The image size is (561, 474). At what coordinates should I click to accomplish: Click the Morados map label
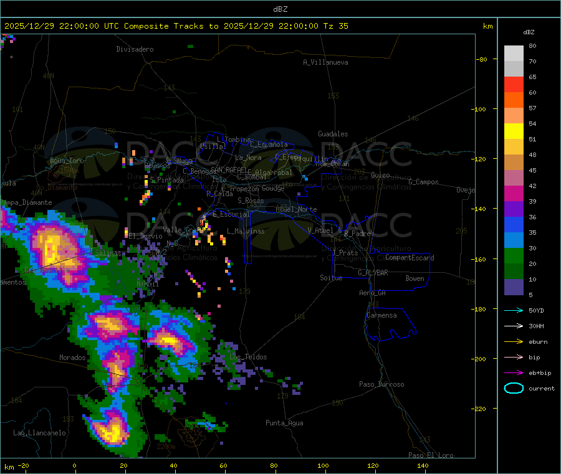click(x=72, y=358)
